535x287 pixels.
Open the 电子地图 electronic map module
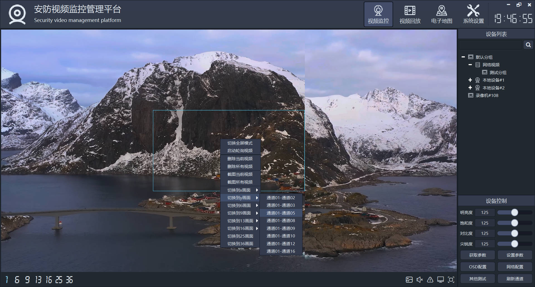442,14
